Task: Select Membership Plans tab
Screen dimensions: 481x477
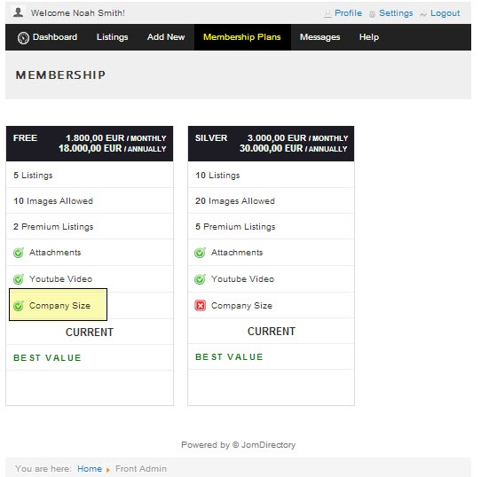Action: tap(242, 37)
